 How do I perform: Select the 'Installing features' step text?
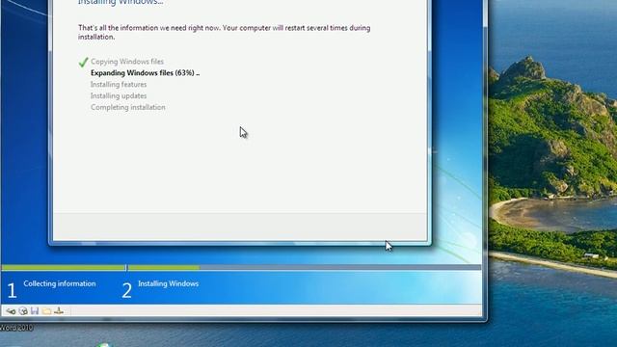[x=119, y=84]
